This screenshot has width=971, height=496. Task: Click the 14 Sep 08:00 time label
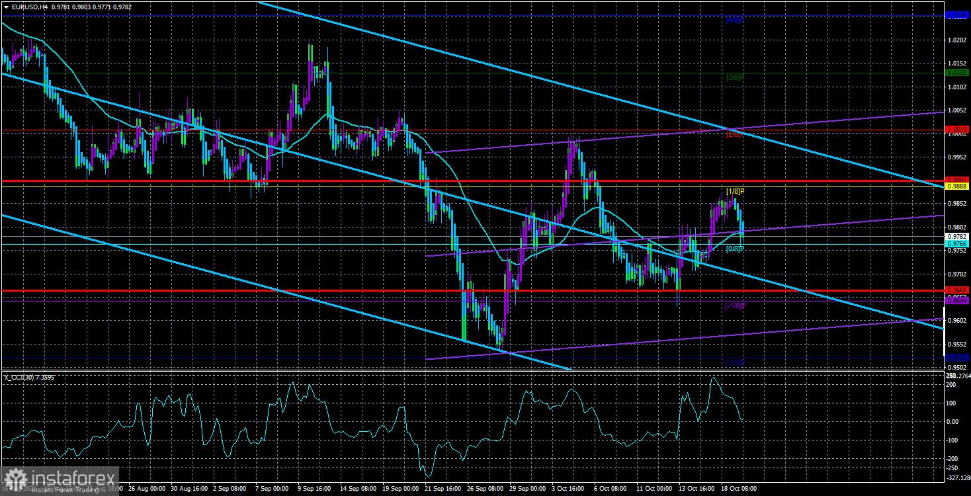[358, 489]
